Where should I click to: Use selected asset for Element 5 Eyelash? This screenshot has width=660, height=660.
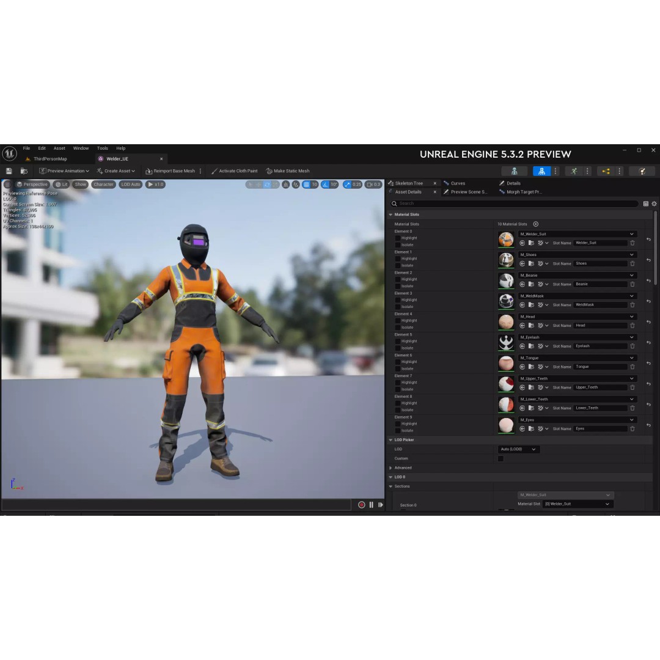pos(522,346)
